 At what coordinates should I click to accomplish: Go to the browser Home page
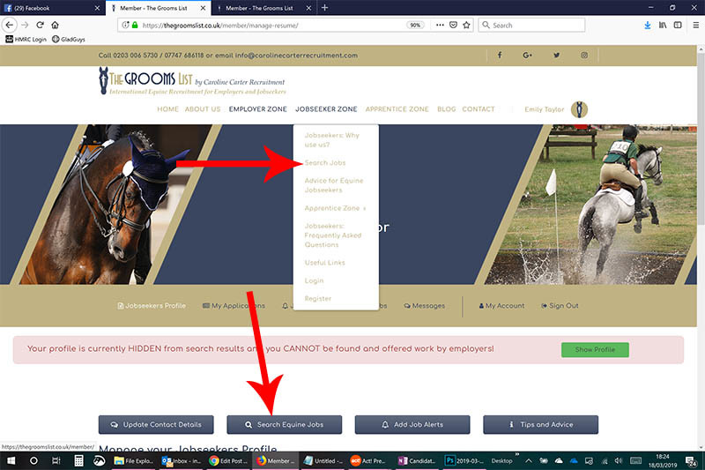point(55,25)
